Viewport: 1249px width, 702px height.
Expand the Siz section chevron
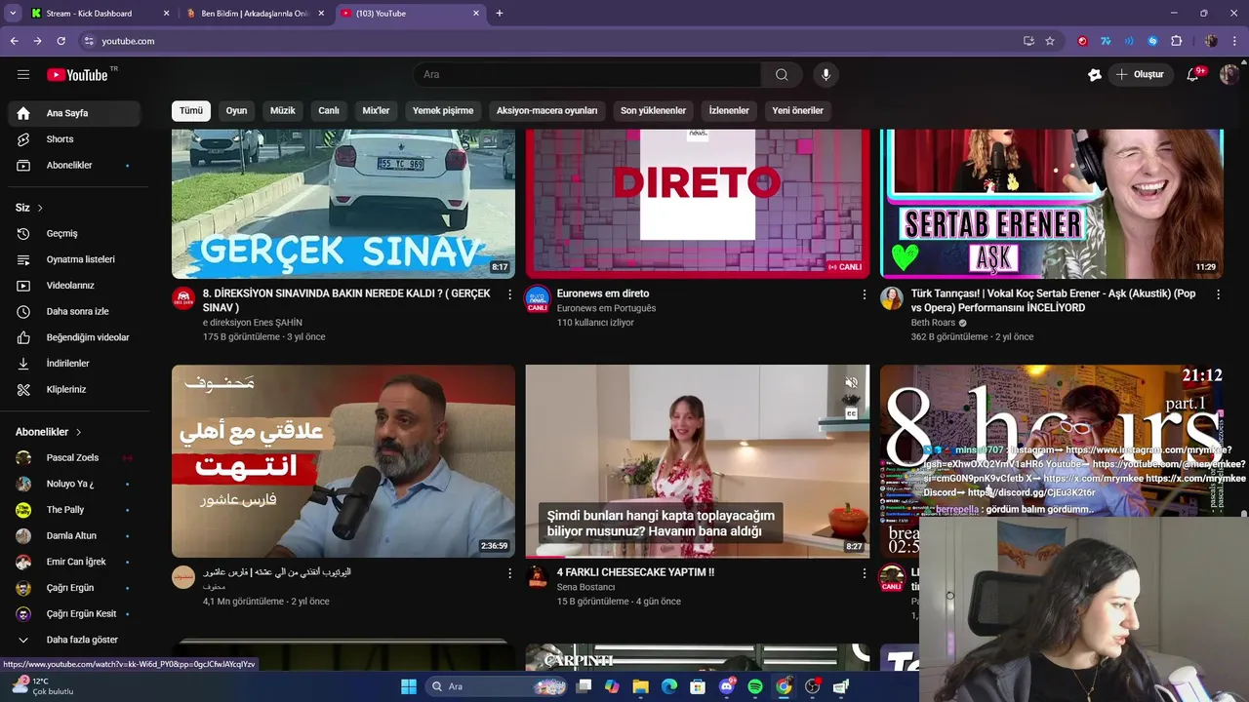click(x=40, y=208)
